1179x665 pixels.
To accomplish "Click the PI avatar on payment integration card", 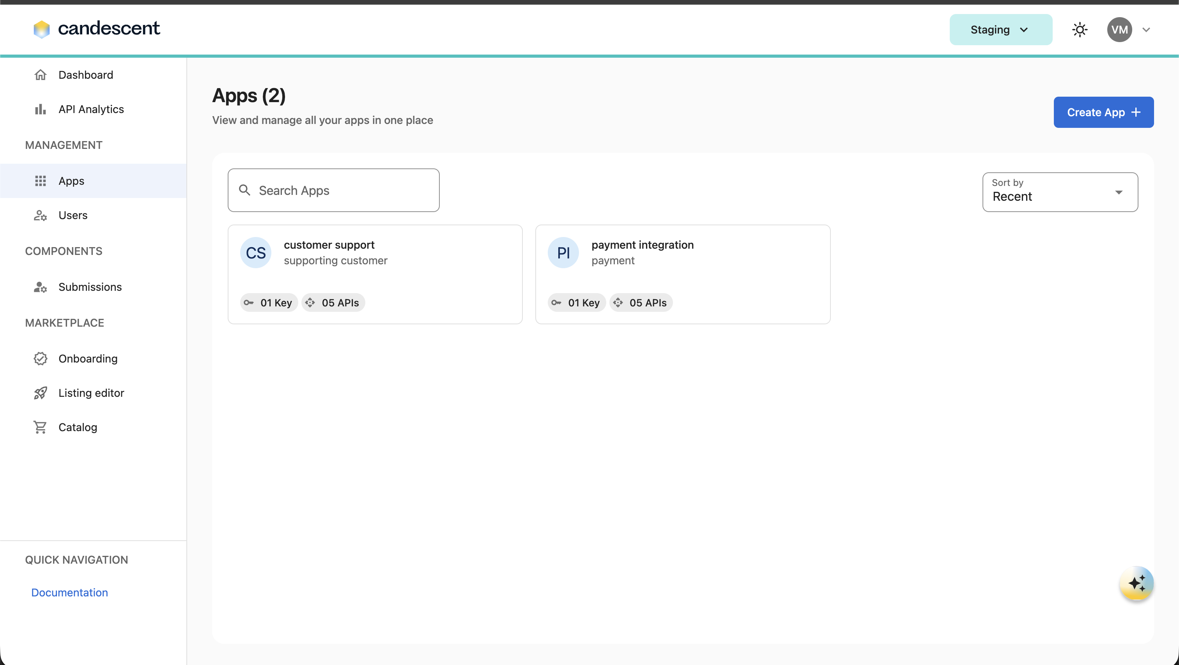I will [x=563, y=253].
